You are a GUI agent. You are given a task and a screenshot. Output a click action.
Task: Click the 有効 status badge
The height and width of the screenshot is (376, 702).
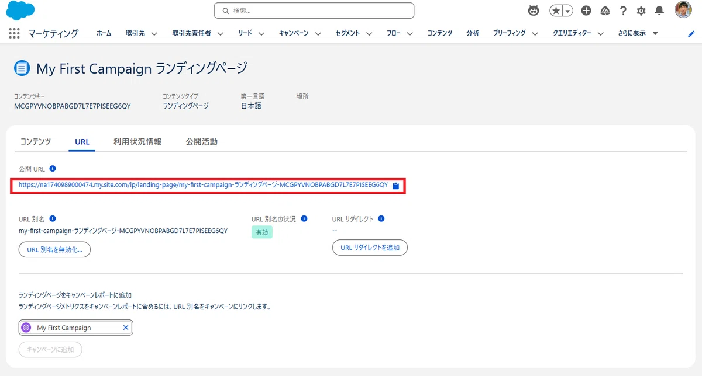click(x=262, y=232)
